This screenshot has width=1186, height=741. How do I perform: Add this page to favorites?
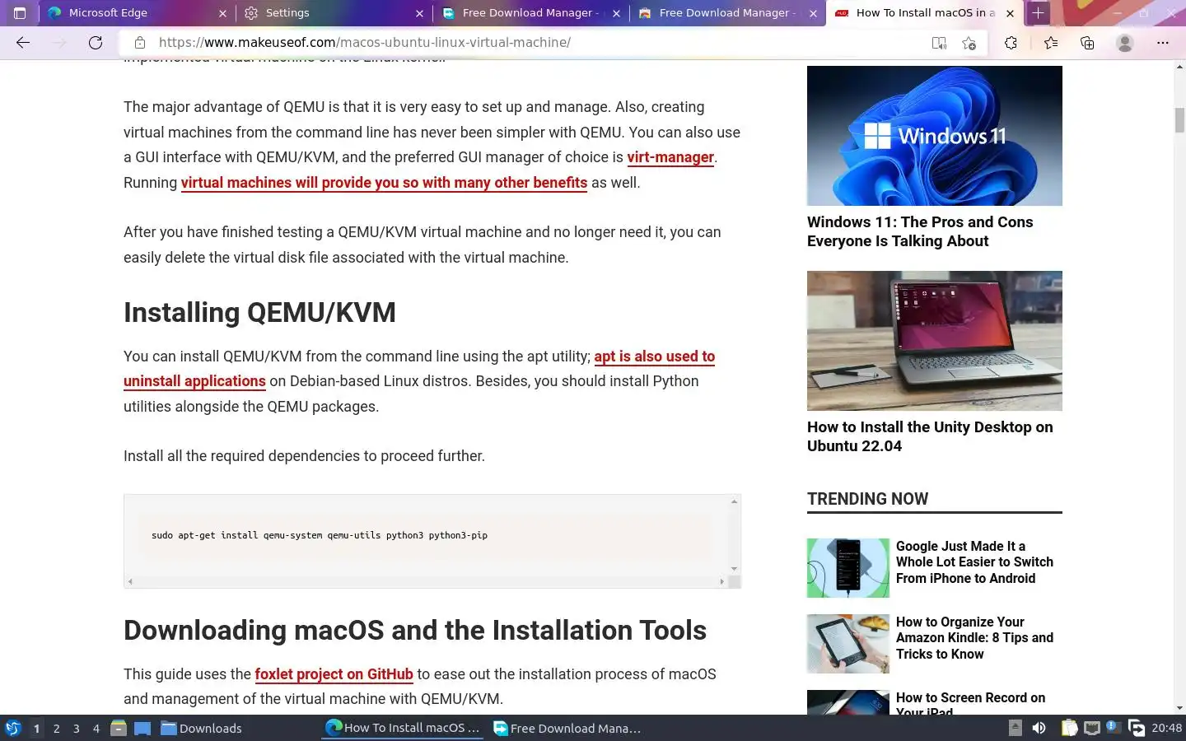point(969,43)
